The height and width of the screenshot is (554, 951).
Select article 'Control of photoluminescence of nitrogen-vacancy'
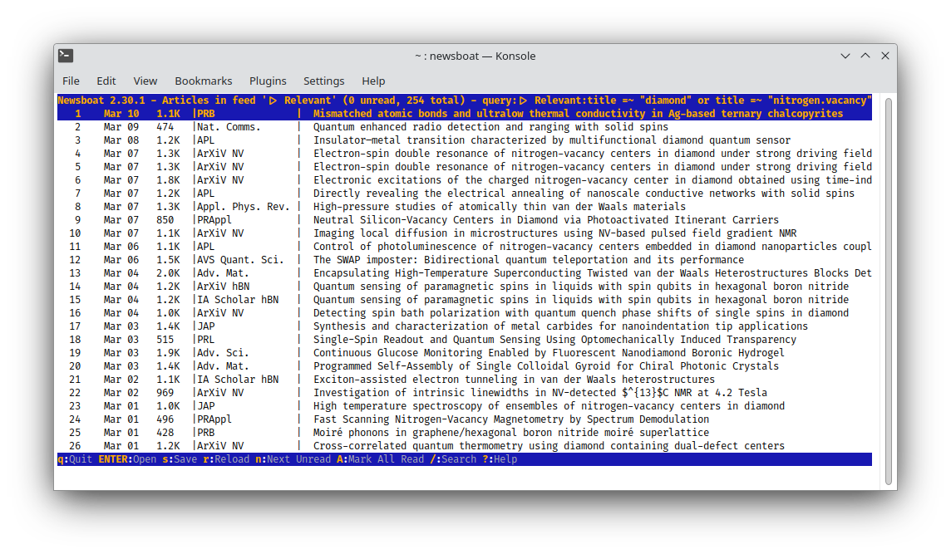point(465,247)
